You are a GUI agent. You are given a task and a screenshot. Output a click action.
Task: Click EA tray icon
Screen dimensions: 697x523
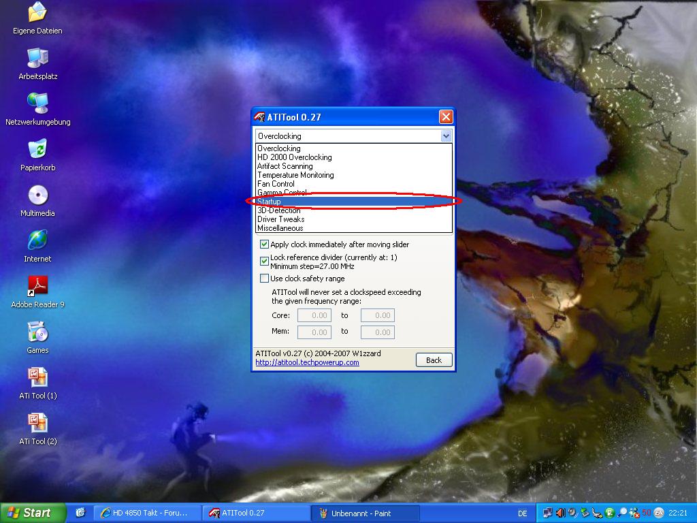659,513
